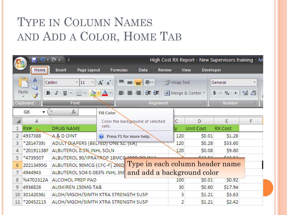This screenshot has width=287, height=215.
Task: Align text left
Action: (121, 93)
